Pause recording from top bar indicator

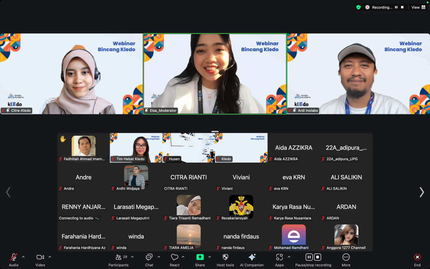pyautogui.click(x=396, y=8)
